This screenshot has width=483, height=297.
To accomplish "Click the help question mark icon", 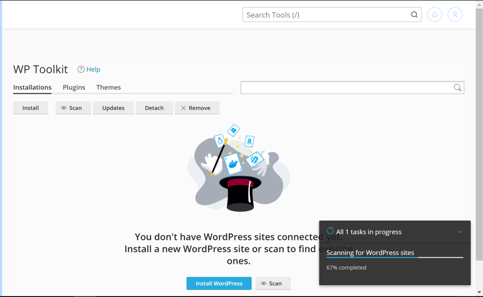I will click(x=81, y=69).
